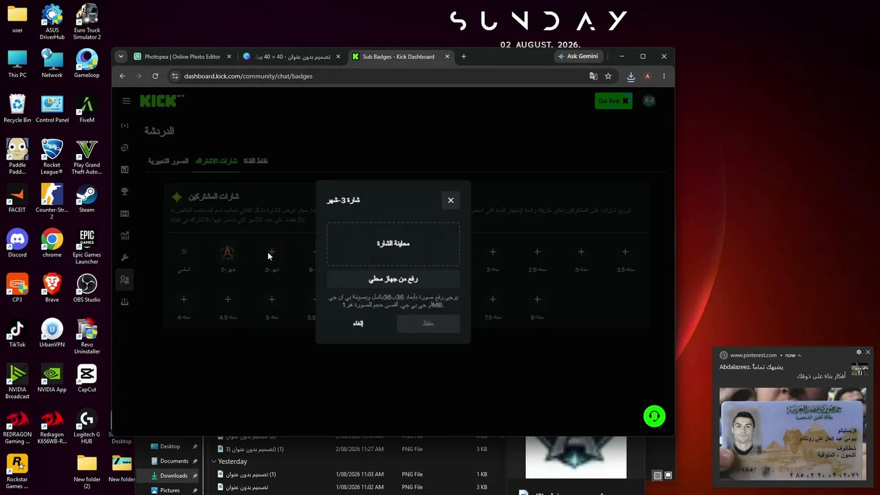Switch to the تصميم بدون عنوان 40 × 40 tab
880x495 pixels.
point(291,56)
